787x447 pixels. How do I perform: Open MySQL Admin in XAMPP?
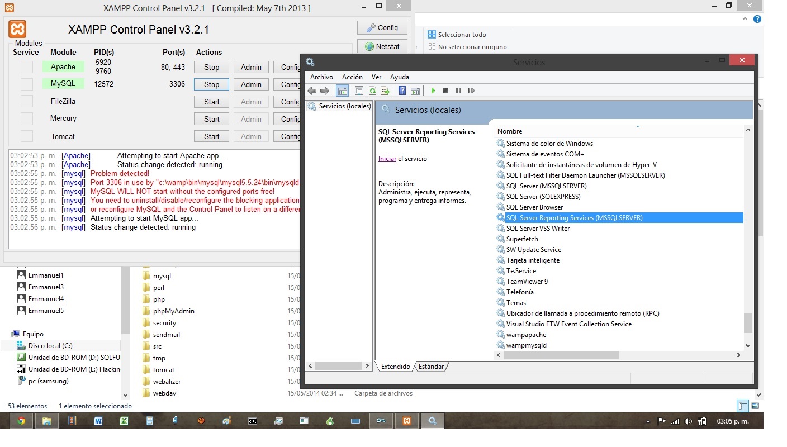[x=251, y=84]
